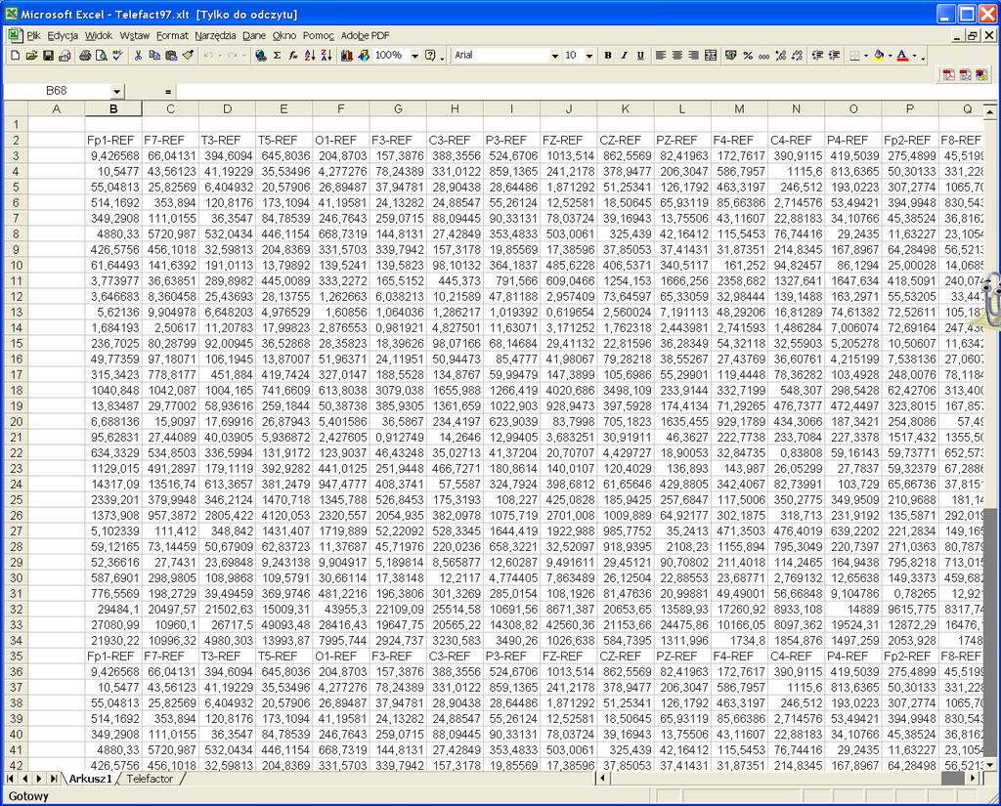Open the Narzędzia menu

(215, 36)
